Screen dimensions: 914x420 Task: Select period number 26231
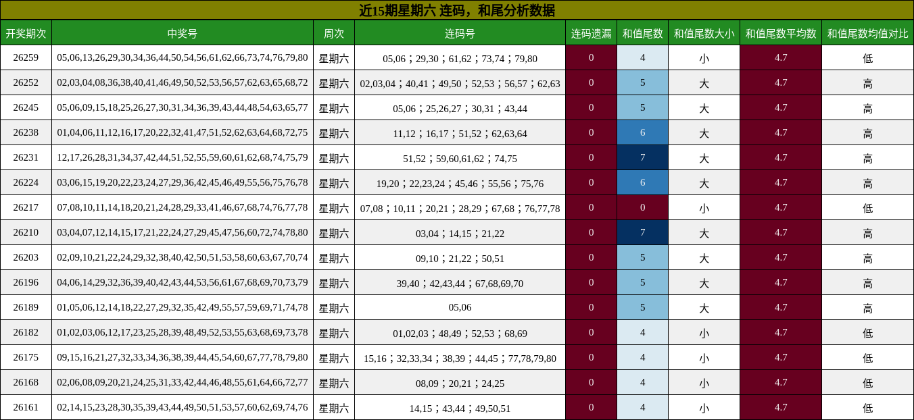26,157
